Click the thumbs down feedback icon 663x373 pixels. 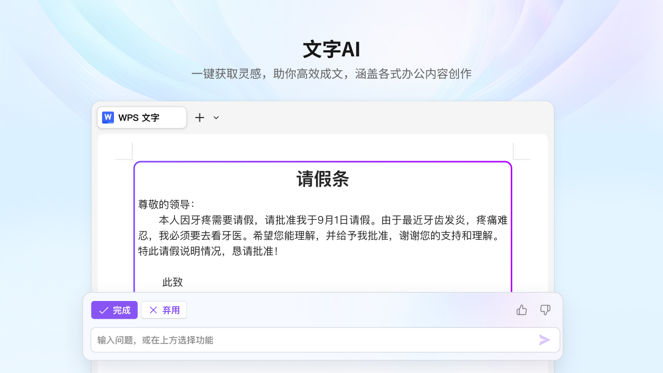545,310
